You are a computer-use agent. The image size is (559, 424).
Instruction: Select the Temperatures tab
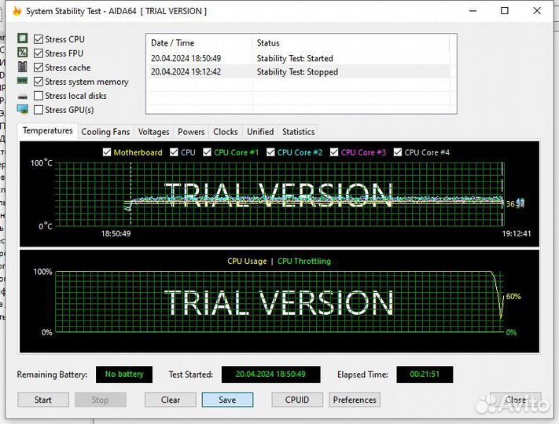point(48,130)
